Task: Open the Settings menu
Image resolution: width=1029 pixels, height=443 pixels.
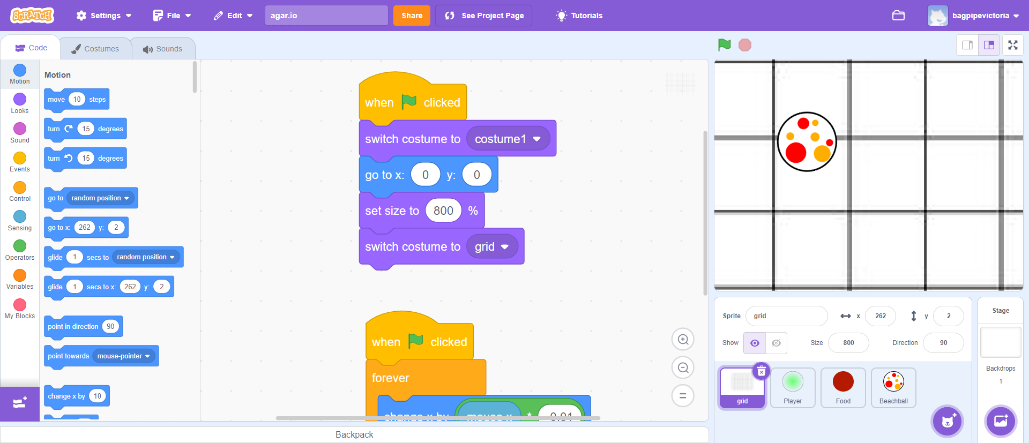Action: click(x=104, y=16)
